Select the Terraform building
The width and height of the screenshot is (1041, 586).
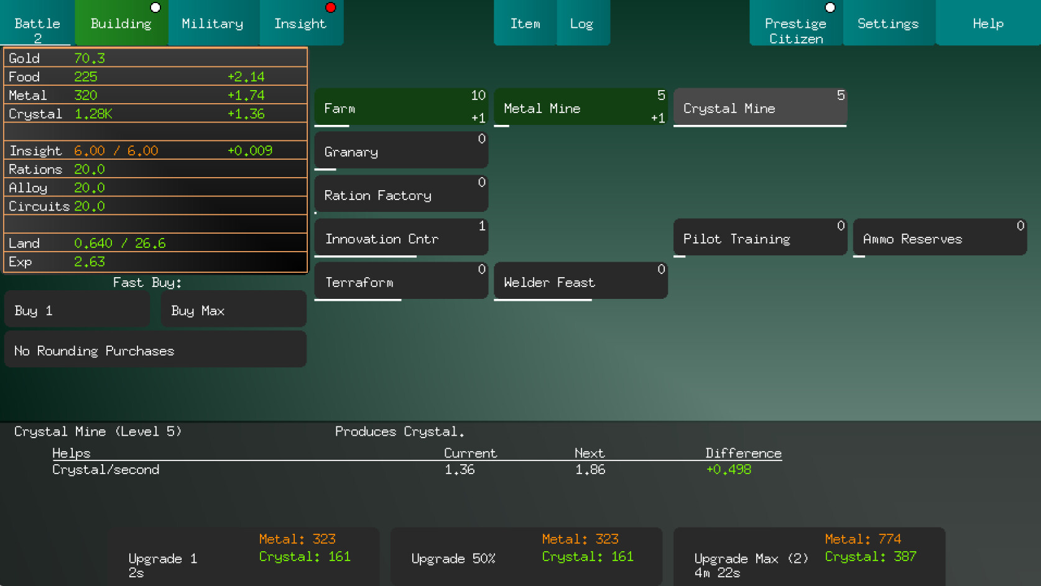pos(400,282)
